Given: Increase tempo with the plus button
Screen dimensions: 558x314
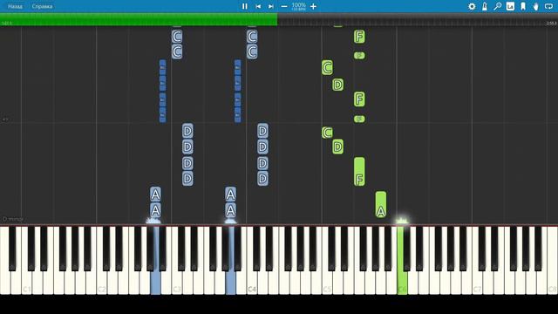Looking at the screenshot, I should click(313, 6).
